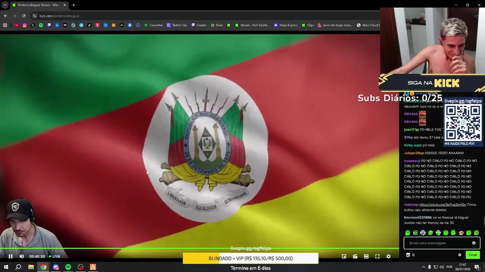The image size is (485, 272).
Task: Jump to LIVE indicator in player
Action: [55, 256]
